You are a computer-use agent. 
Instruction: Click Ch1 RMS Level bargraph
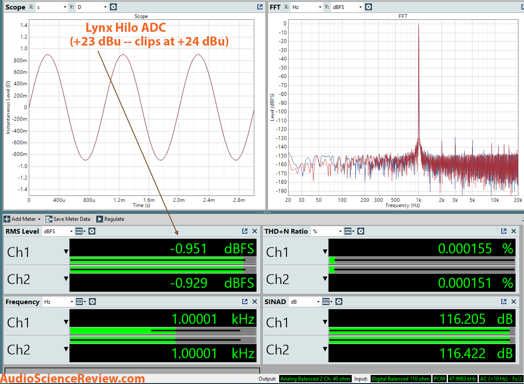pyautogui.click(x=163, y=260)
